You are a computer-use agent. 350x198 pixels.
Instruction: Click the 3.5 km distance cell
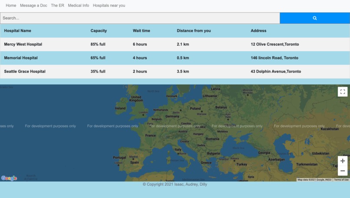tap(183, 71)
